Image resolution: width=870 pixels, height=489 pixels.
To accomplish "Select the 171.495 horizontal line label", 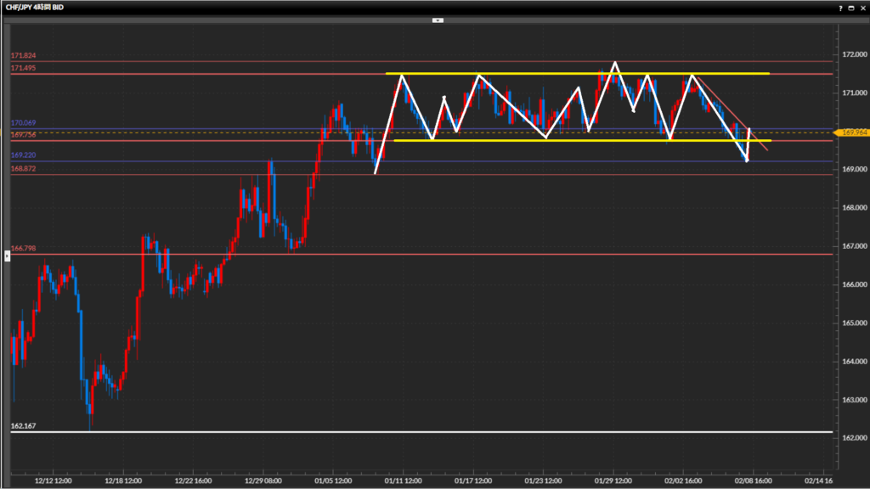I will point(24,68).
